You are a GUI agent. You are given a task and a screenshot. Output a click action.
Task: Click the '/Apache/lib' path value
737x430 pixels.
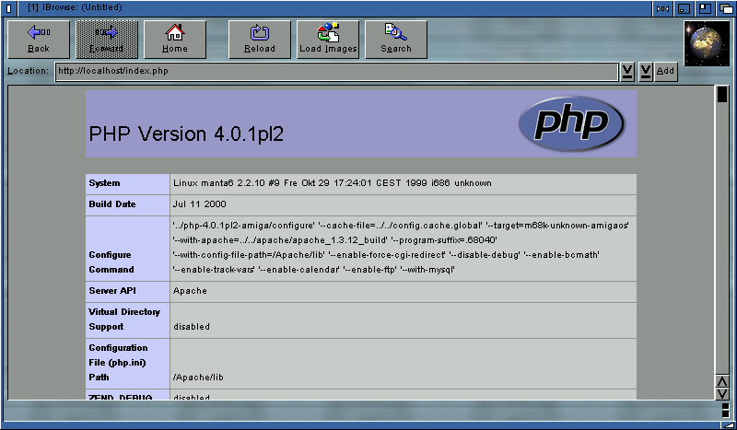pos(198,378)
